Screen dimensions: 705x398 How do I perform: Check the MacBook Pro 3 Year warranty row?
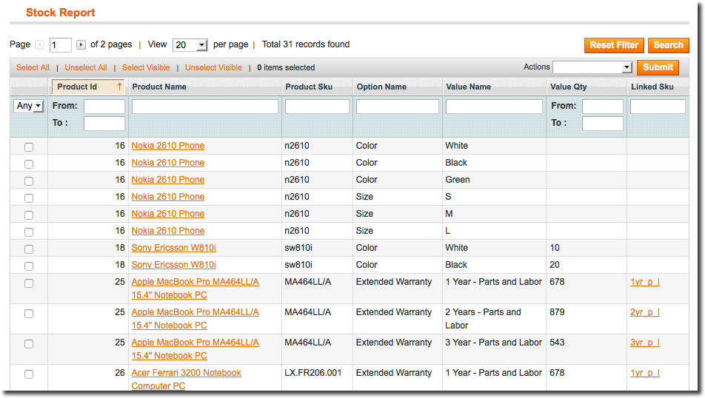tap(29, 344)
